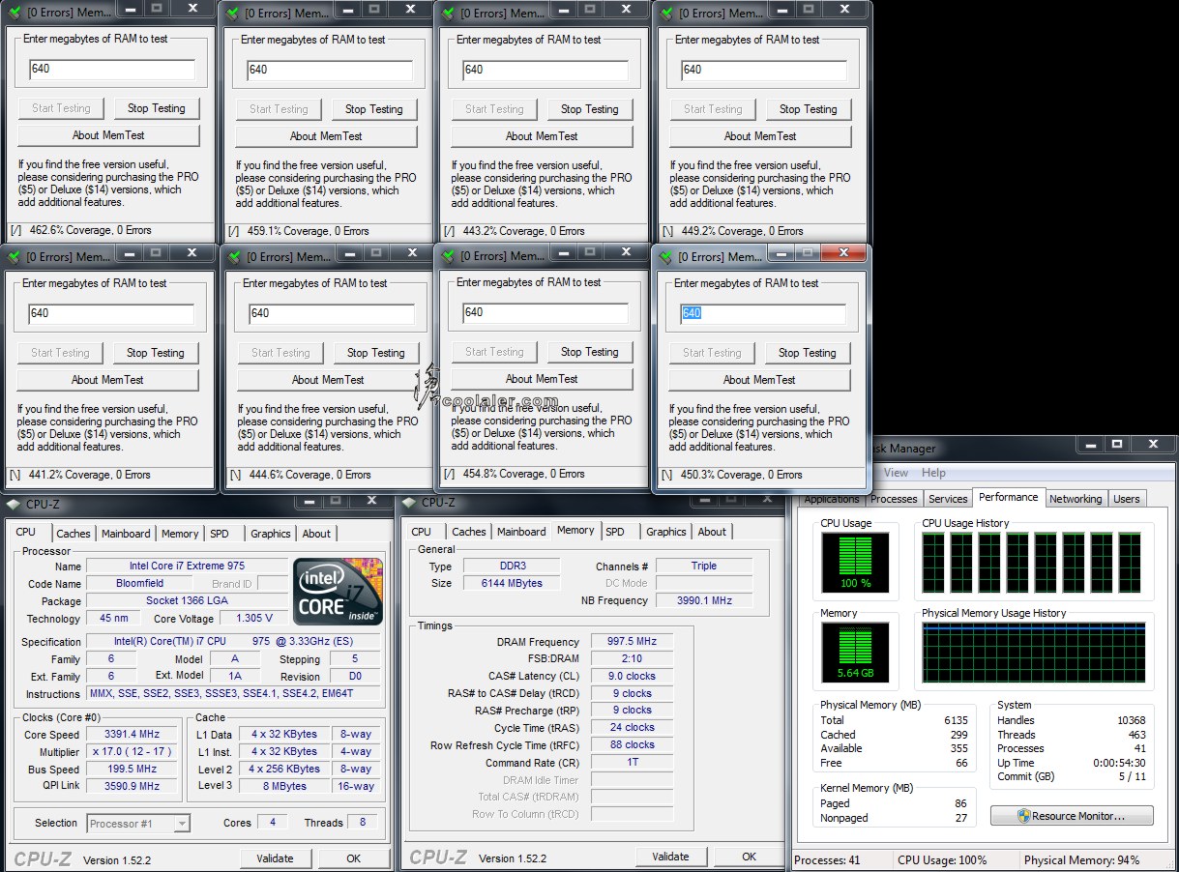Open the View menu in Task Manager
Screen dimensions: 1179x872
point(897,473)
